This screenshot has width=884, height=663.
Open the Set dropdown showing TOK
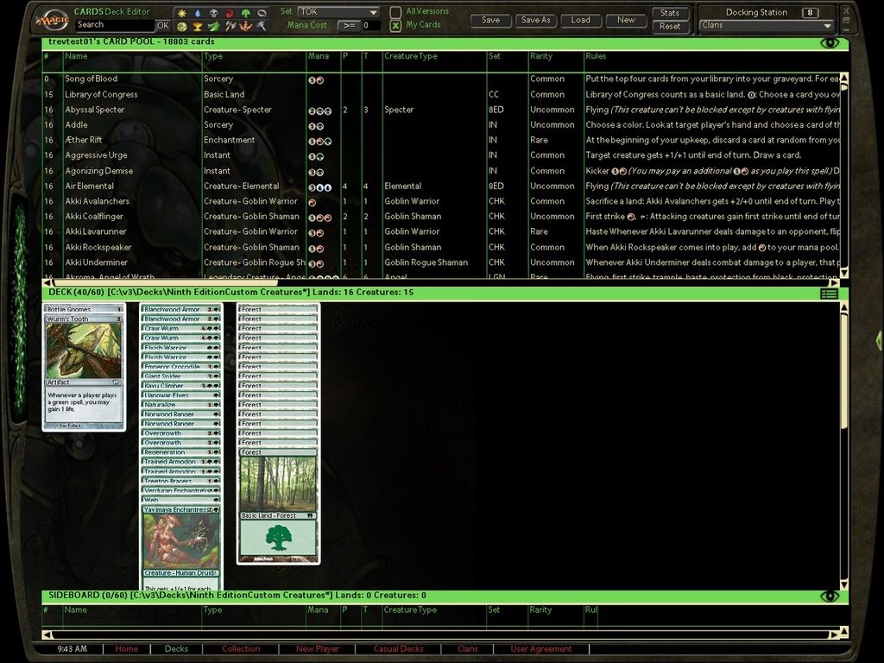(x=338, y=12)
